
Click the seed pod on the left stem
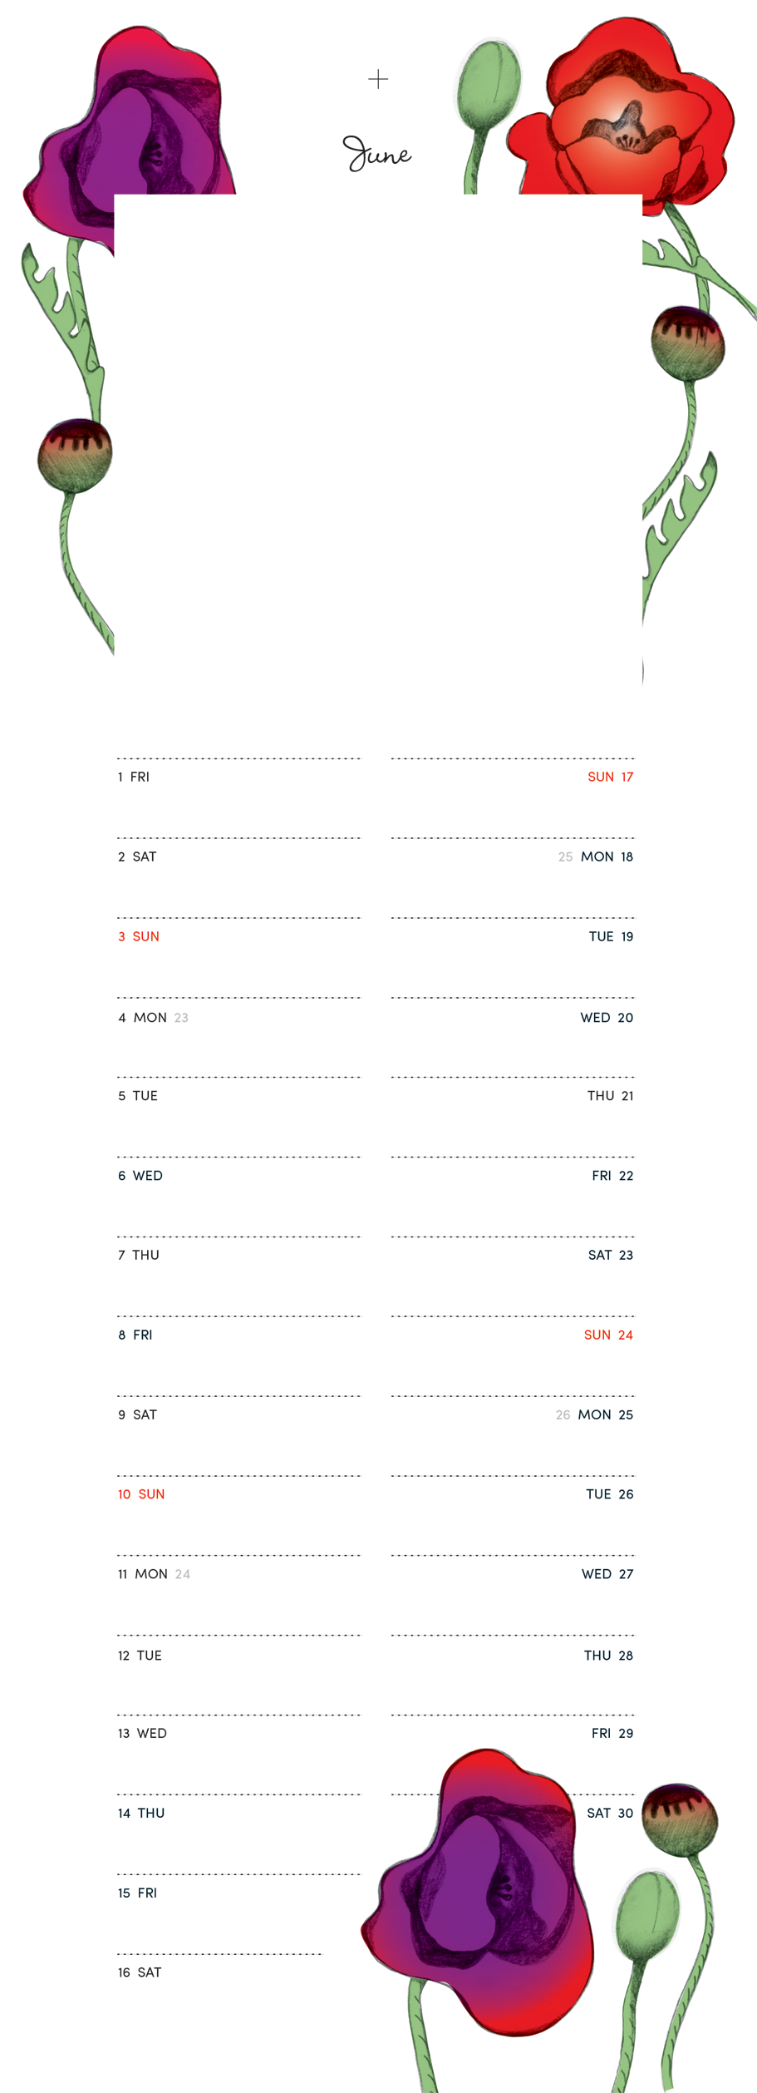coord(75,455)
